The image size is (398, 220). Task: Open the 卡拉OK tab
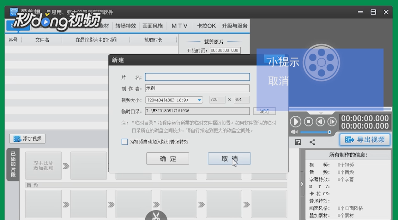(207, 26)
